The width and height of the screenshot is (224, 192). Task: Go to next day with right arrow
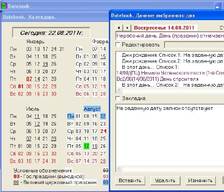tap(127, 28)
